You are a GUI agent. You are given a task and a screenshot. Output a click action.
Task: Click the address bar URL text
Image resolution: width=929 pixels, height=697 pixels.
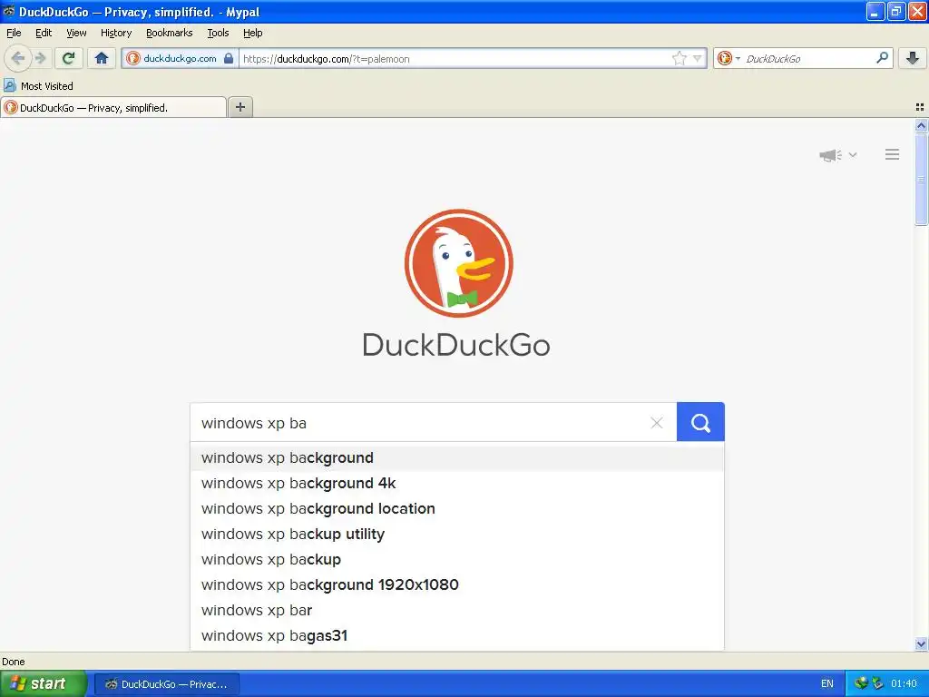pyautogui.click(x=326, y=59)
